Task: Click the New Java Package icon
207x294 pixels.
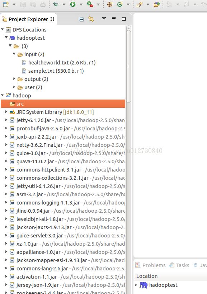Action: (110, 4)
